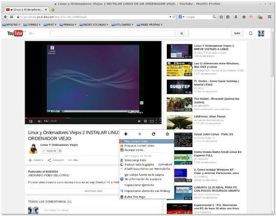Open the Firefox hamburger menu
276x216 pixels.
[x=269, y=17]
